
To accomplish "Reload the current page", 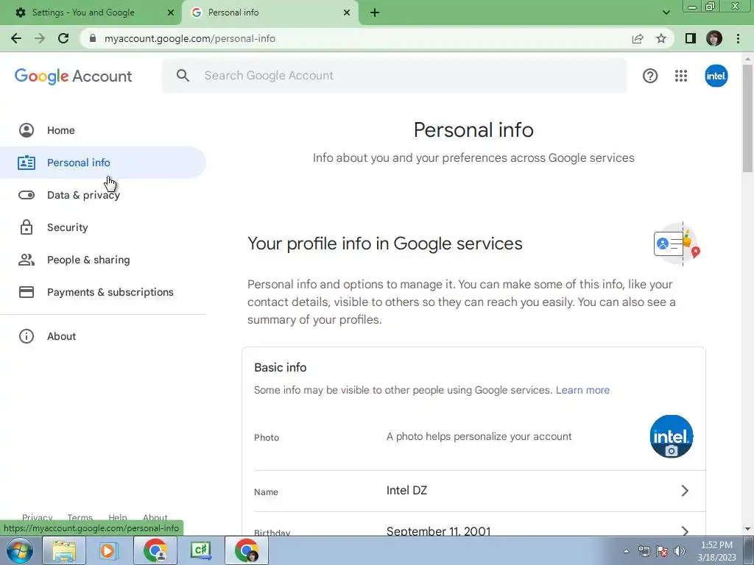I will click(x=63, y=38).
